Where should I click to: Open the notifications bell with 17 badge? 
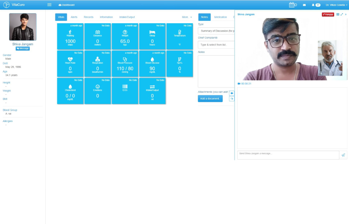tap(316, 5)
